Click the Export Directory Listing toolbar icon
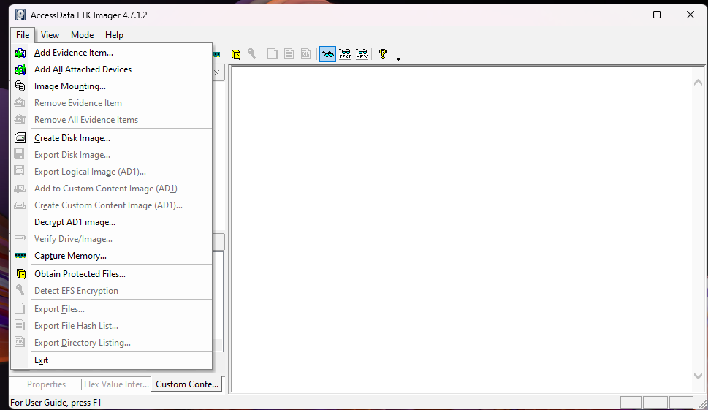Viewport: 708px width, 410px height. pyautogui.click(x=306, y=54)
